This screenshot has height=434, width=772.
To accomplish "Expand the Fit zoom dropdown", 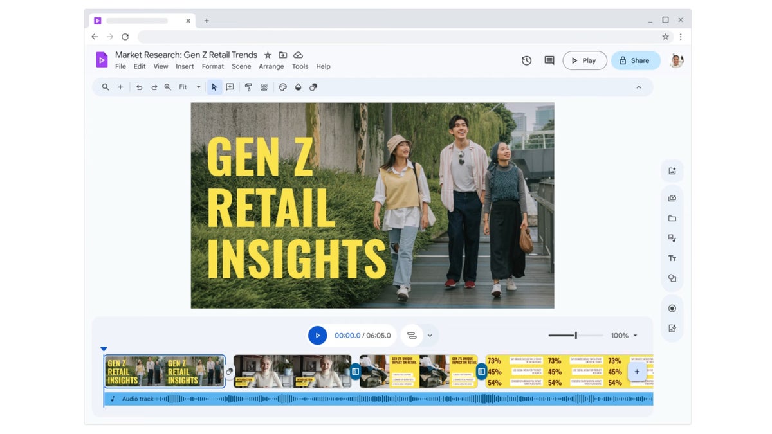I will tap(198, 87).
